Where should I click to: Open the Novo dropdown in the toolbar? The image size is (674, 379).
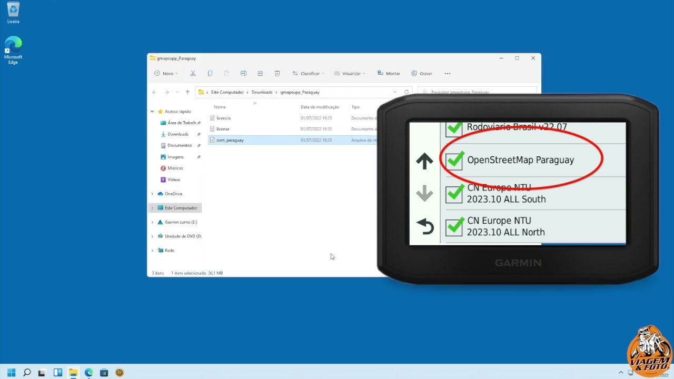pos(166,74)
